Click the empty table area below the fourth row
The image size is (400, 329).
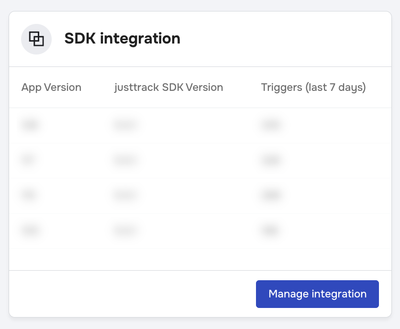pyautogui.click(x=200, y=259)
